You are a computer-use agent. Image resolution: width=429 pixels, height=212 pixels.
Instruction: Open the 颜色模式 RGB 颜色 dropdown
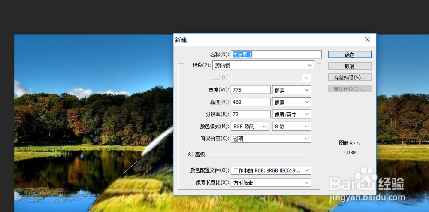point(250,127)
